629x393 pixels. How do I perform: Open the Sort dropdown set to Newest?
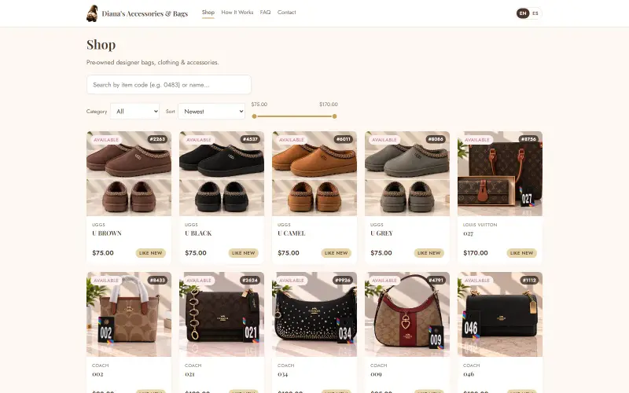point(212,112)
